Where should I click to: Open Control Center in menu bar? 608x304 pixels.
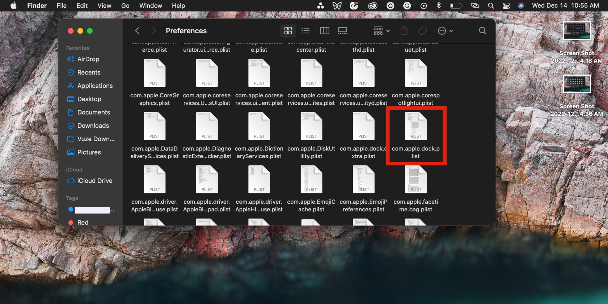[506, 5]
